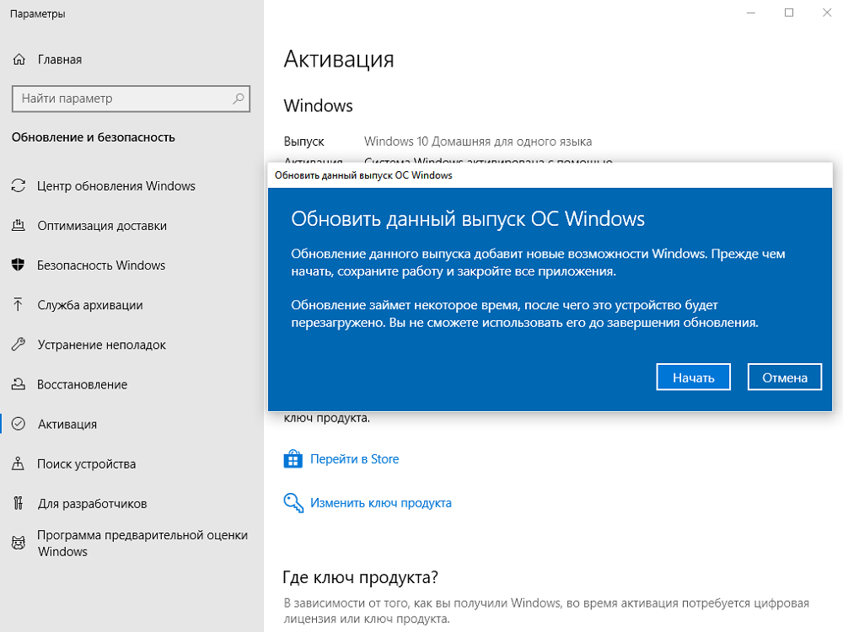The height and width of the screenshot is (632, 843).
Task: Click the Отмена button in dialog
Action: tap(784, 378)
